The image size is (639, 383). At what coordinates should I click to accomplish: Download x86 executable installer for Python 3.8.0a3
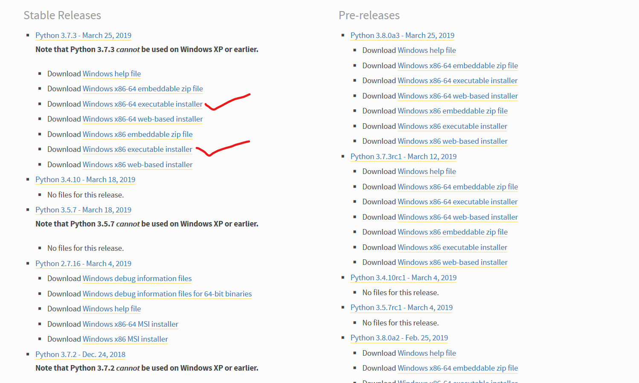click(453, 126)
